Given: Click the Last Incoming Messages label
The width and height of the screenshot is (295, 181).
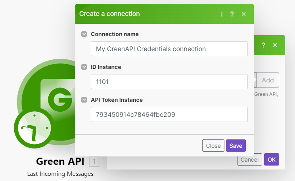Looking at the screenshot, I should click(60, 174).
